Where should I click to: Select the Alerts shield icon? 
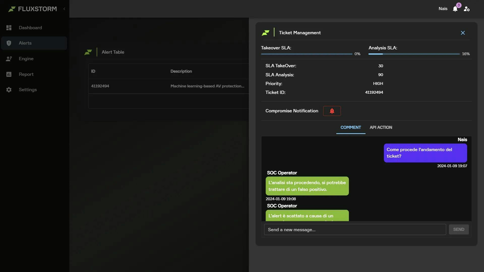coord(9,43)
